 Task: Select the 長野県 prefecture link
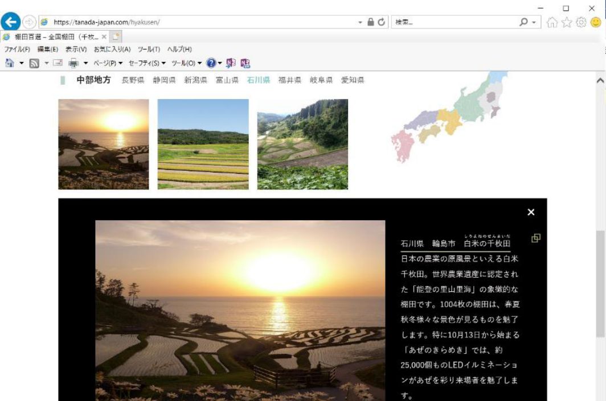pos(133,80)
